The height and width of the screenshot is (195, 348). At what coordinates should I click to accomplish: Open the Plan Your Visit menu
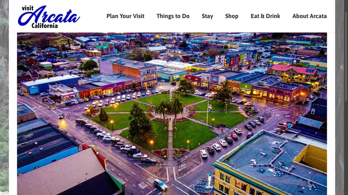pyautogui.click(x=125, y=16)
